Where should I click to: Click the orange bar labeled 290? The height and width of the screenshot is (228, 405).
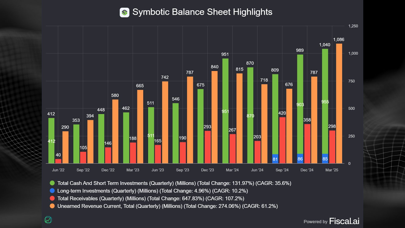point(65,147)
